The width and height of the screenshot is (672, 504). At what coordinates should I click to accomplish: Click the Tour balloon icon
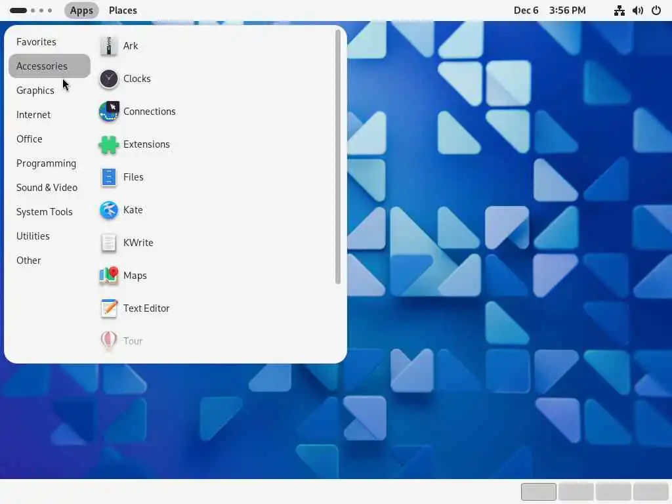click(x=109, y=341)
